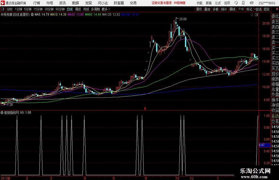The height and width of the screenshot is (180, 279).
Task: Click the 20.88 high price label
Action: point(183,19)
